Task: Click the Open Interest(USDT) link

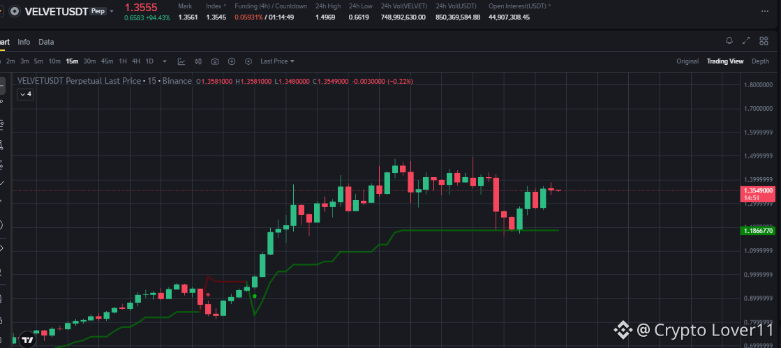Action: coord(519,6)
